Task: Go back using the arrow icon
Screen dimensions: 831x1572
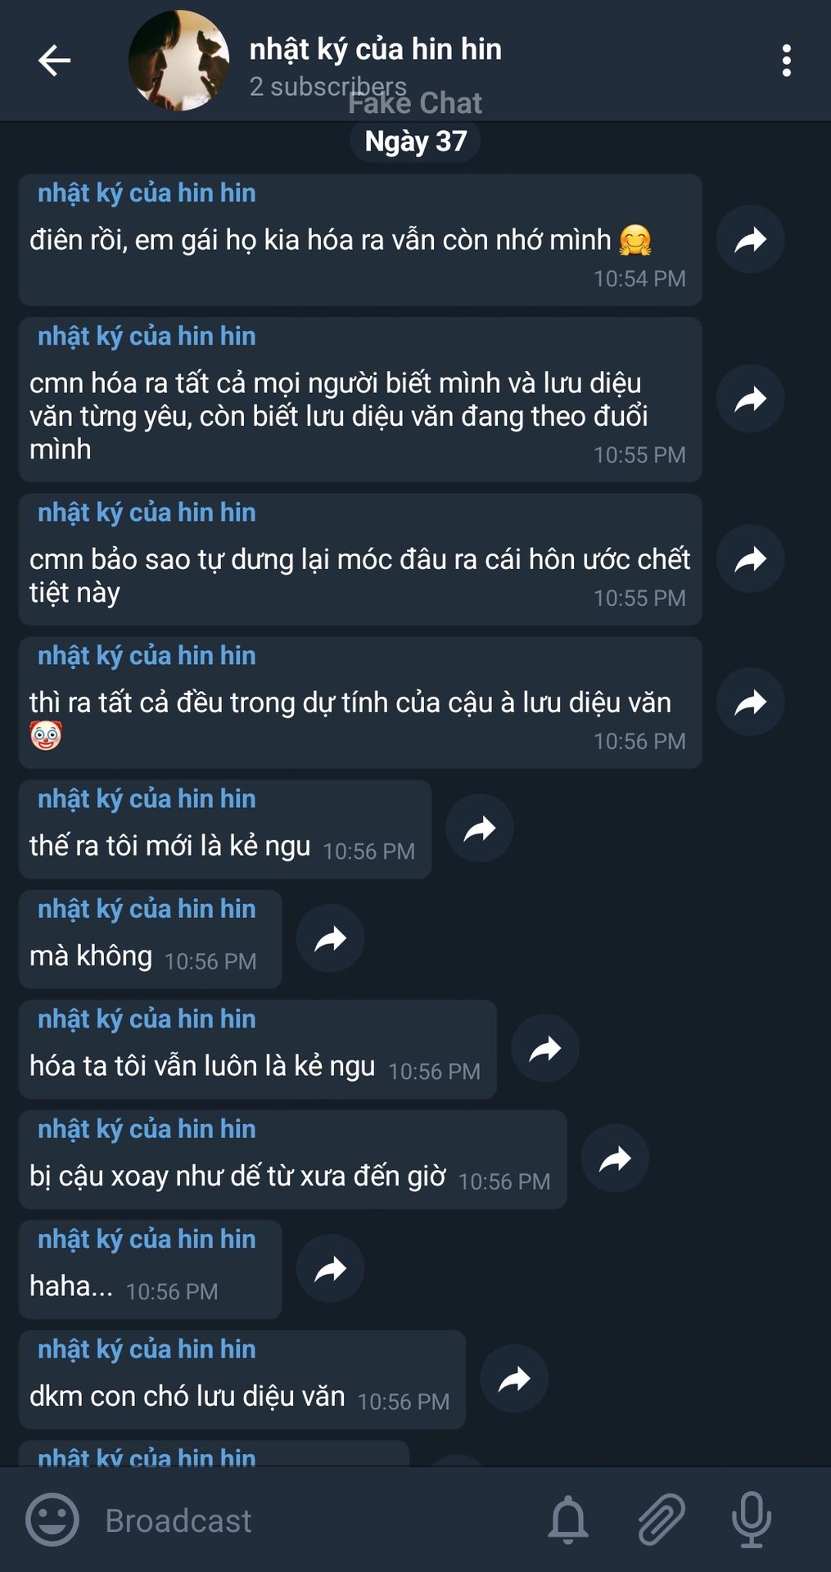Action: [x=54, y=61]
